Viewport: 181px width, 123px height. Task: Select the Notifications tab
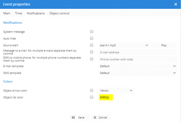pos(36,13)
